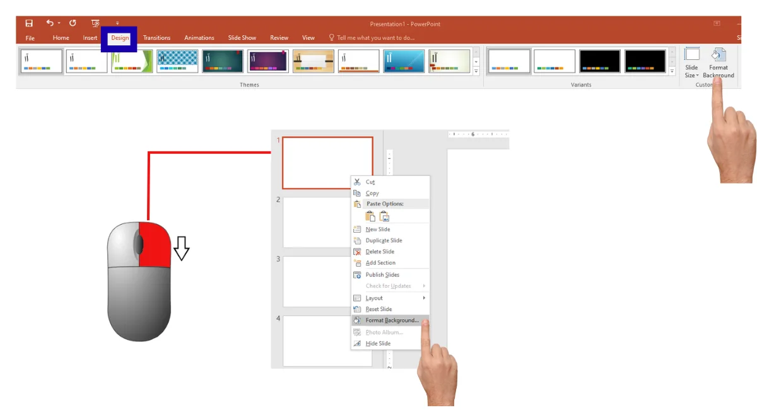Expand the Themes gallery More arrow
757x410 pixels.
coord(476,72)
